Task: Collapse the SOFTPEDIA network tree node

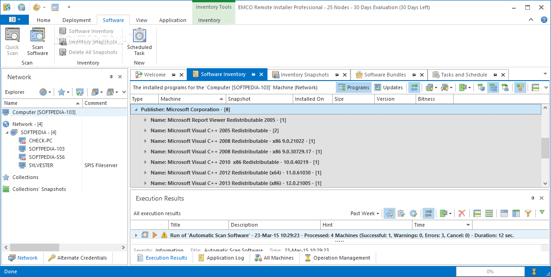Action: 7,132
